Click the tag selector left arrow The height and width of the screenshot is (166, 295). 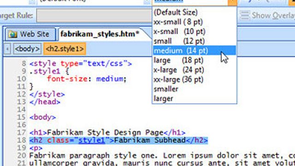(x=7, y=49)
